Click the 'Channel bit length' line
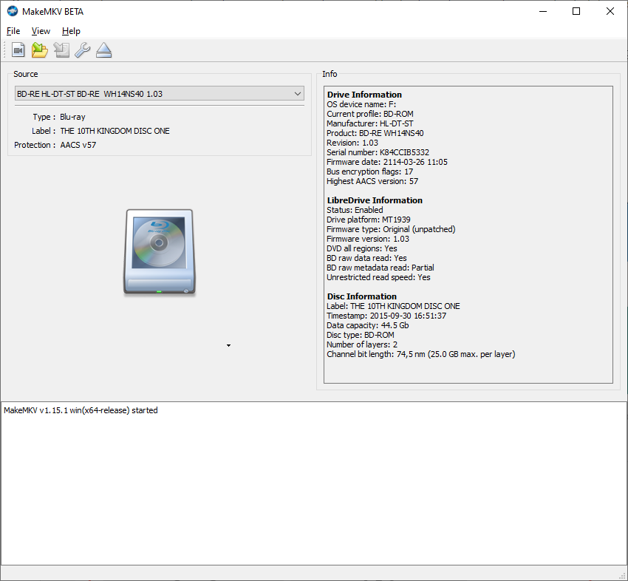Viewport: 628px width, 581px height. coord(421,354)
